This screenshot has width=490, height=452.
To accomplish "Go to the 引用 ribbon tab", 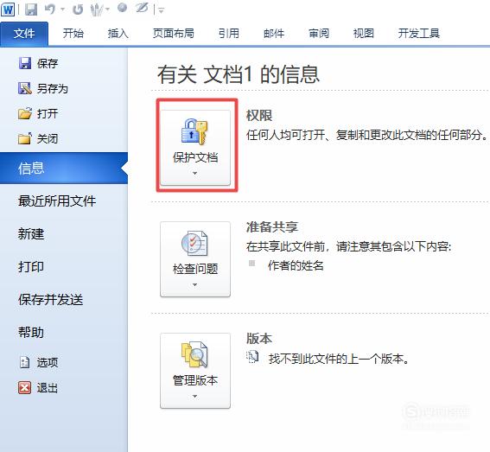I will coord(229,33).
